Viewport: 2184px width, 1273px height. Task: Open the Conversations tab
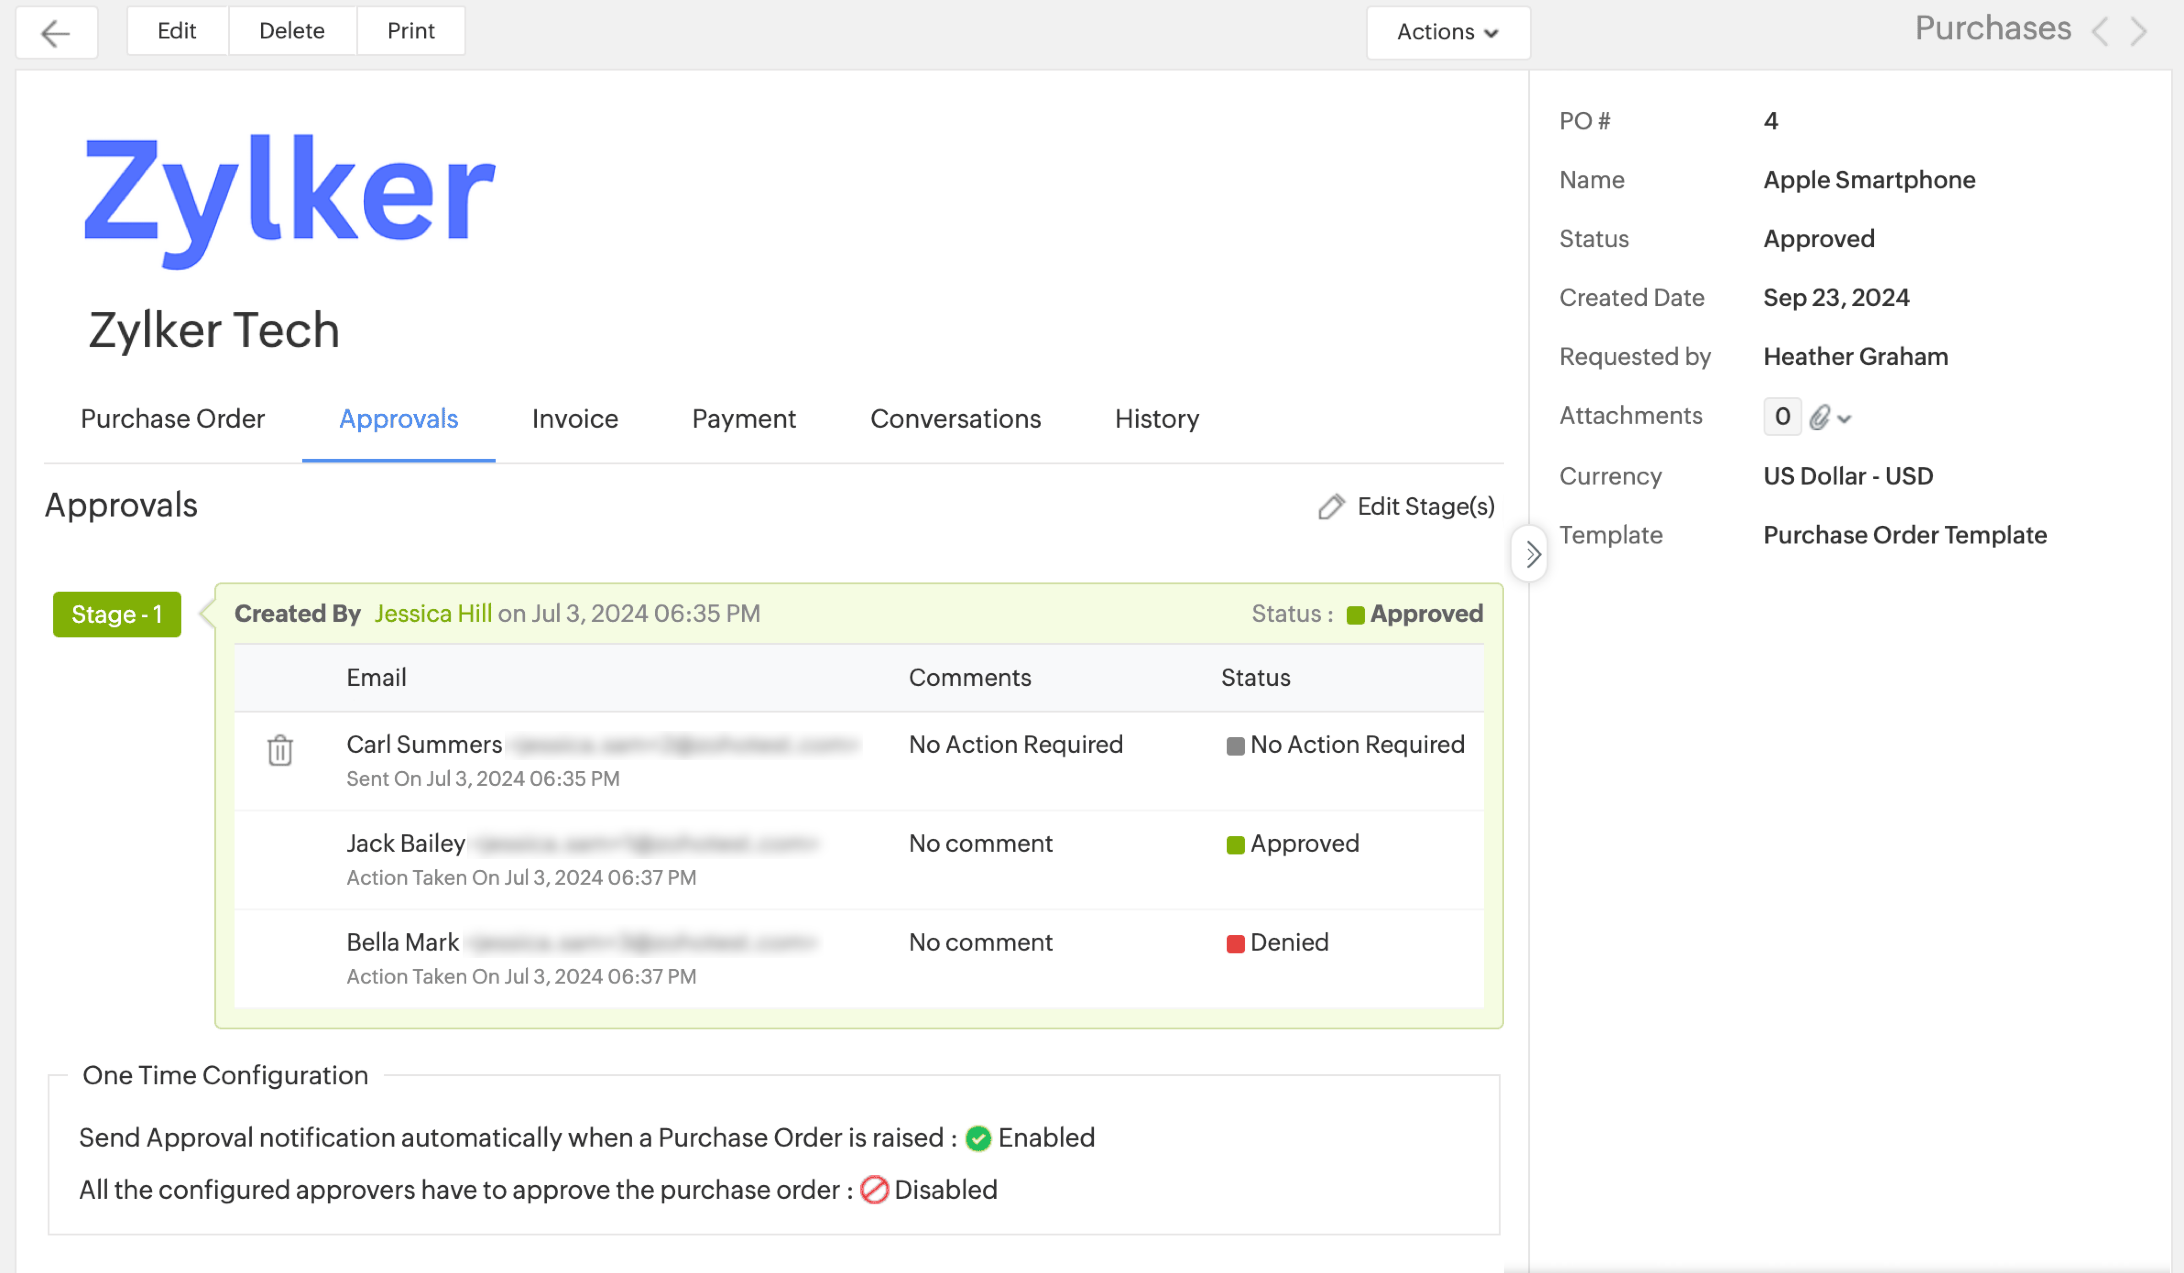tap(955, 419)
